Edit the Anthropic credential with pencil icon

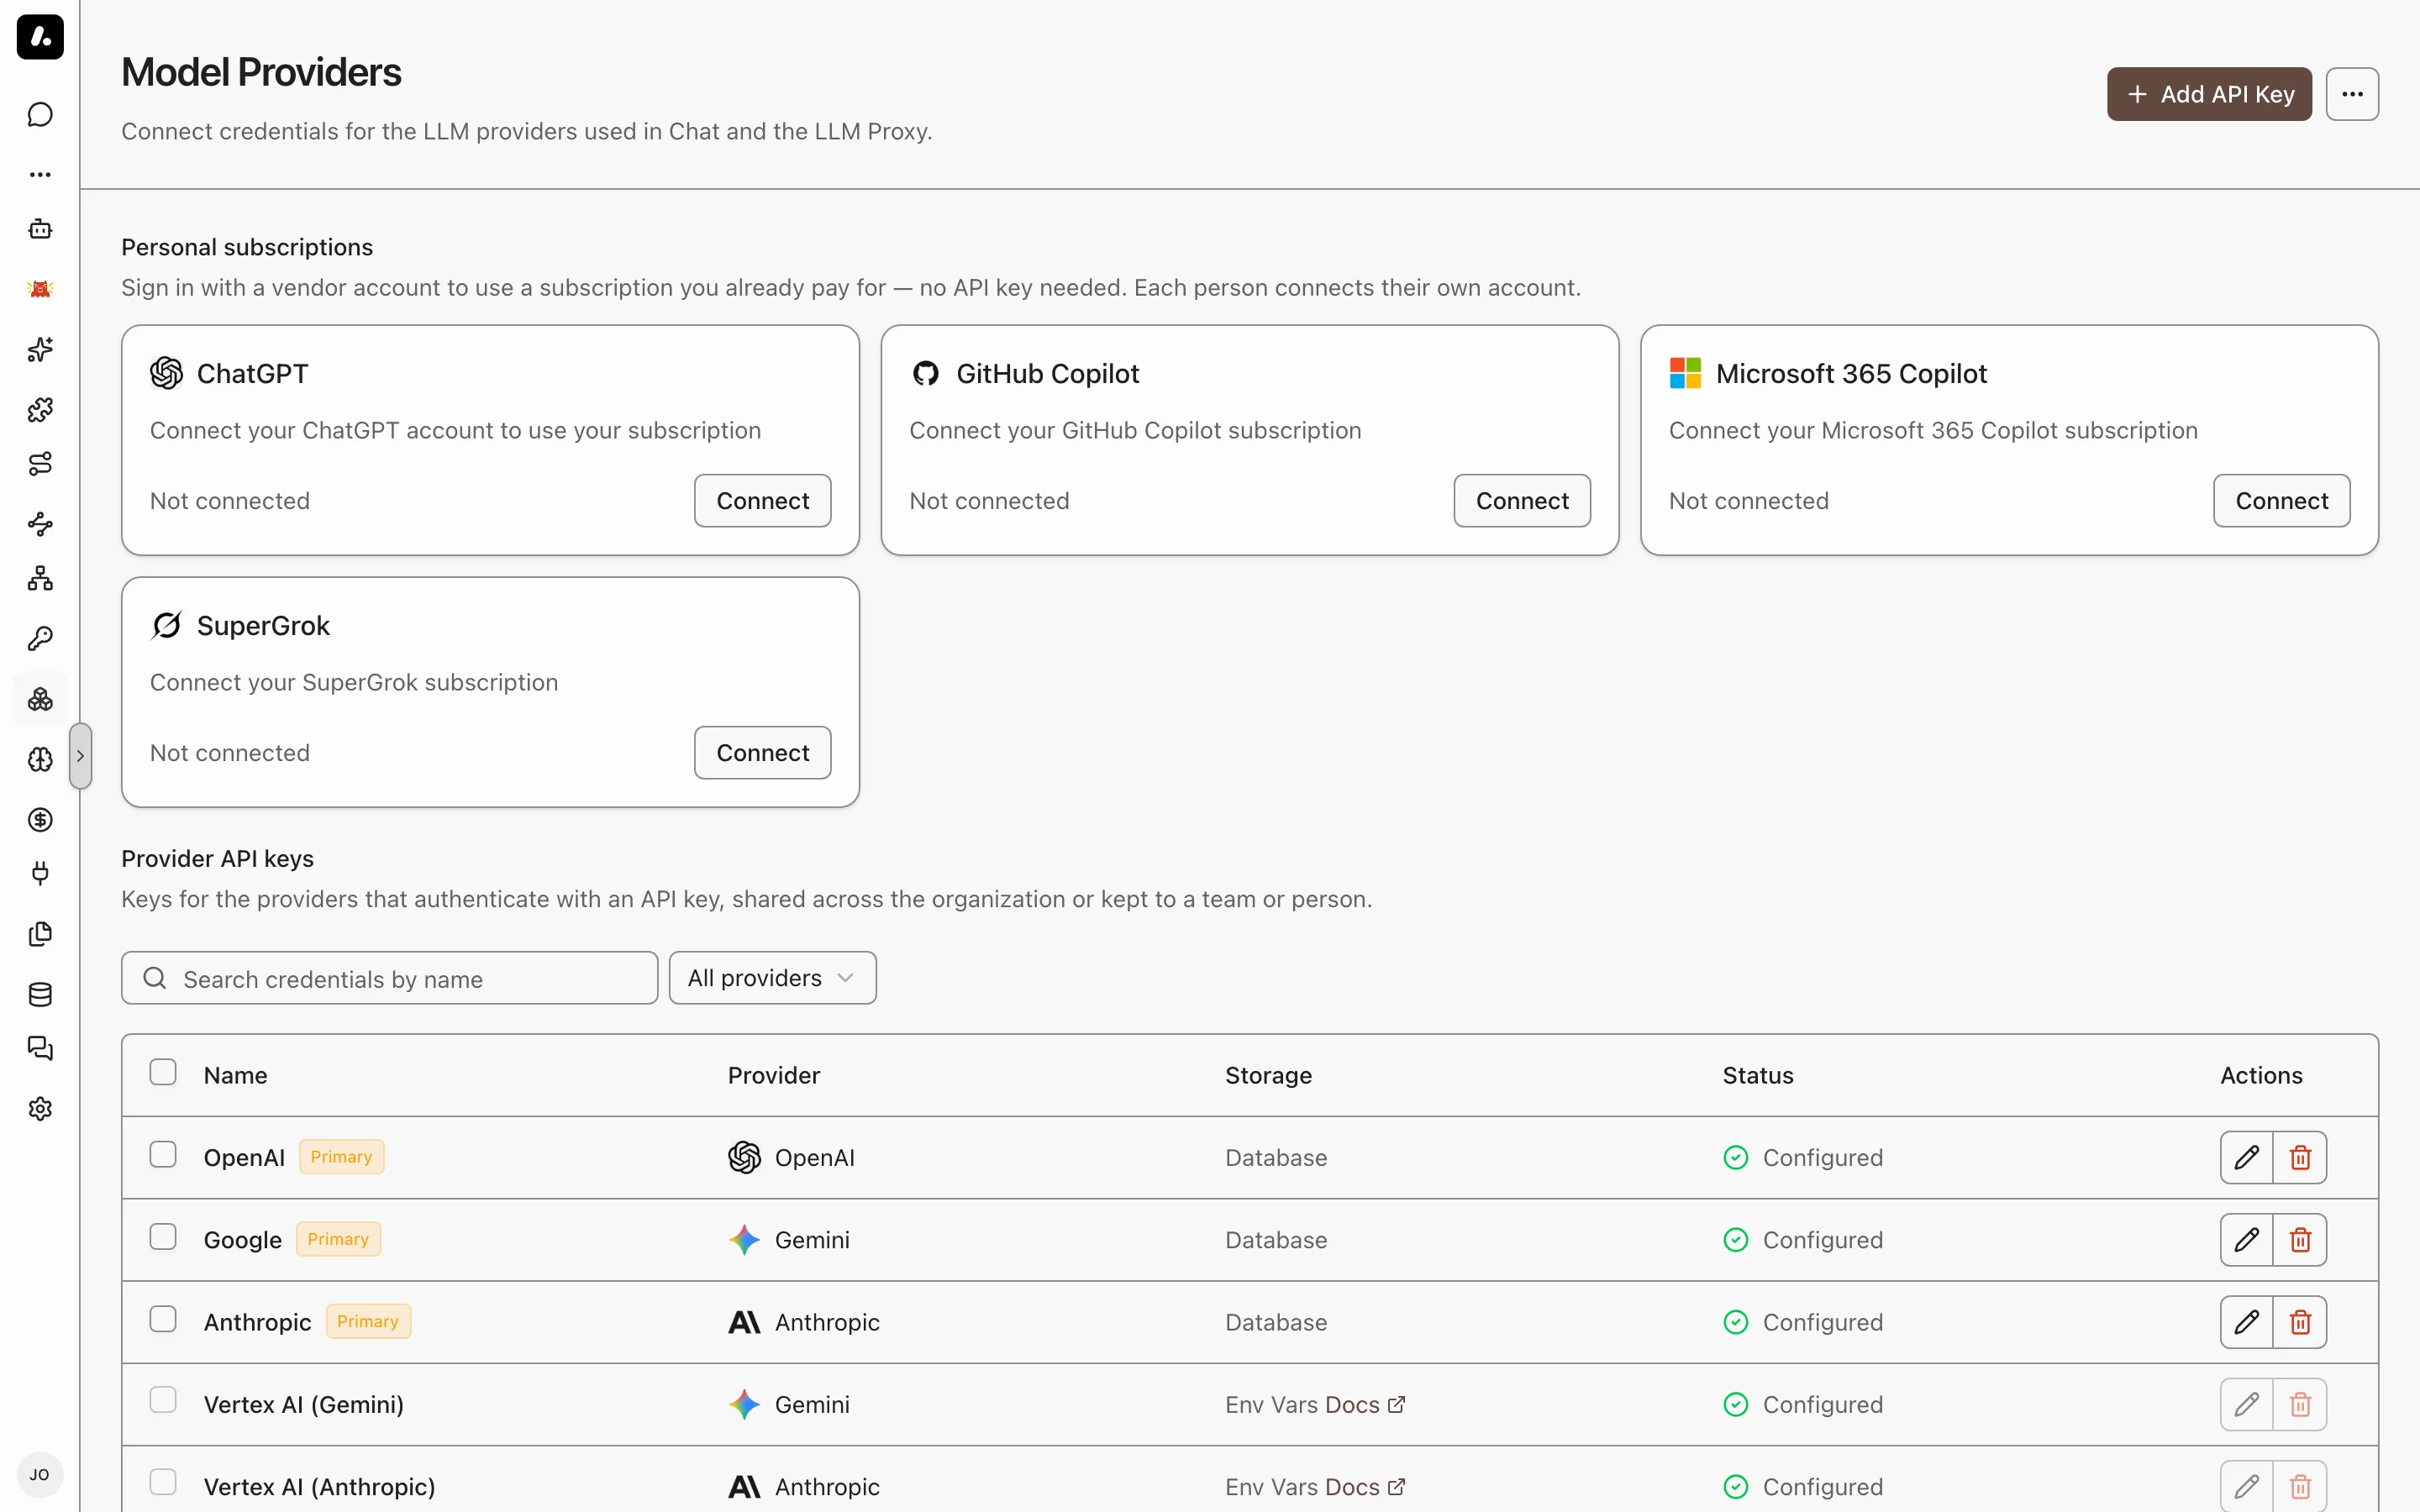[2246, 1322]
